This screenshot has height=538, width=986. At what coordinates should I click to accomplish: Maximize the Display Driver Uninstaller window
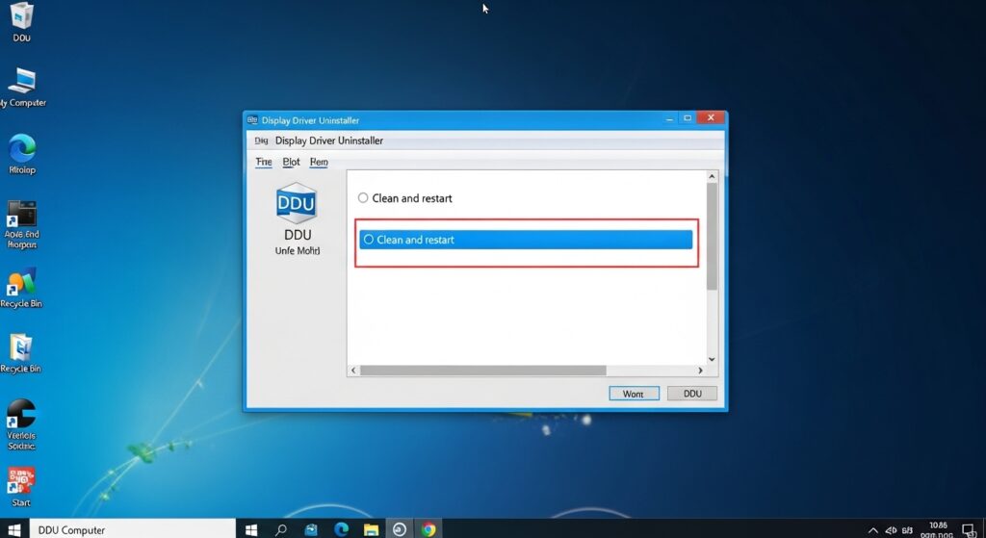[688, 118]
